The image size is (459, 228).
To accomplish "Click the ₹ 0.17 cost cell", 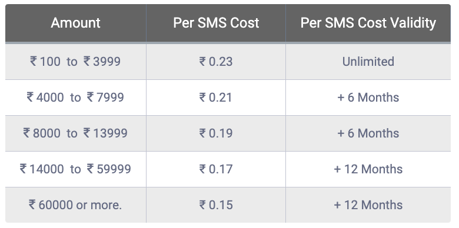I will click(216, 169).
